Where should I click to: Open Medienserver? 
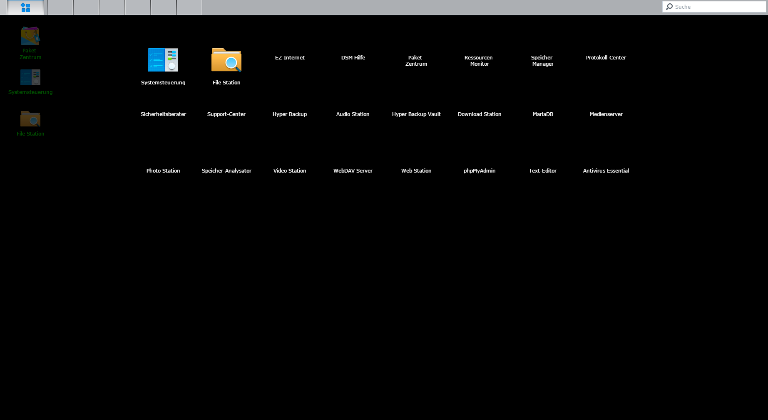(606, 114)
